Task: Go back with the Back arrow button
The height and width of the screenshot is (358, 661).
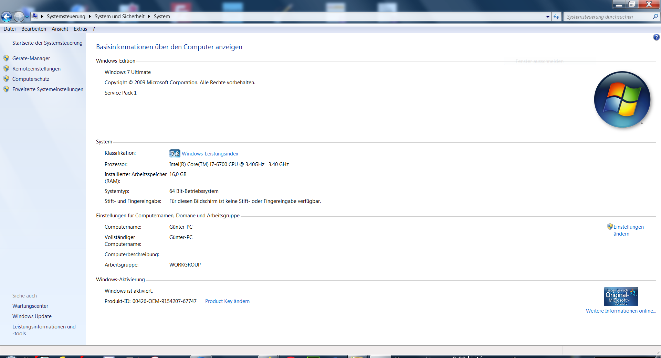Action: [x=7, y=17]
